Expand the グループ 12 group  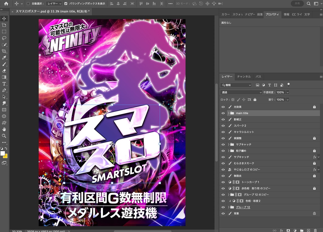[228, 207]
